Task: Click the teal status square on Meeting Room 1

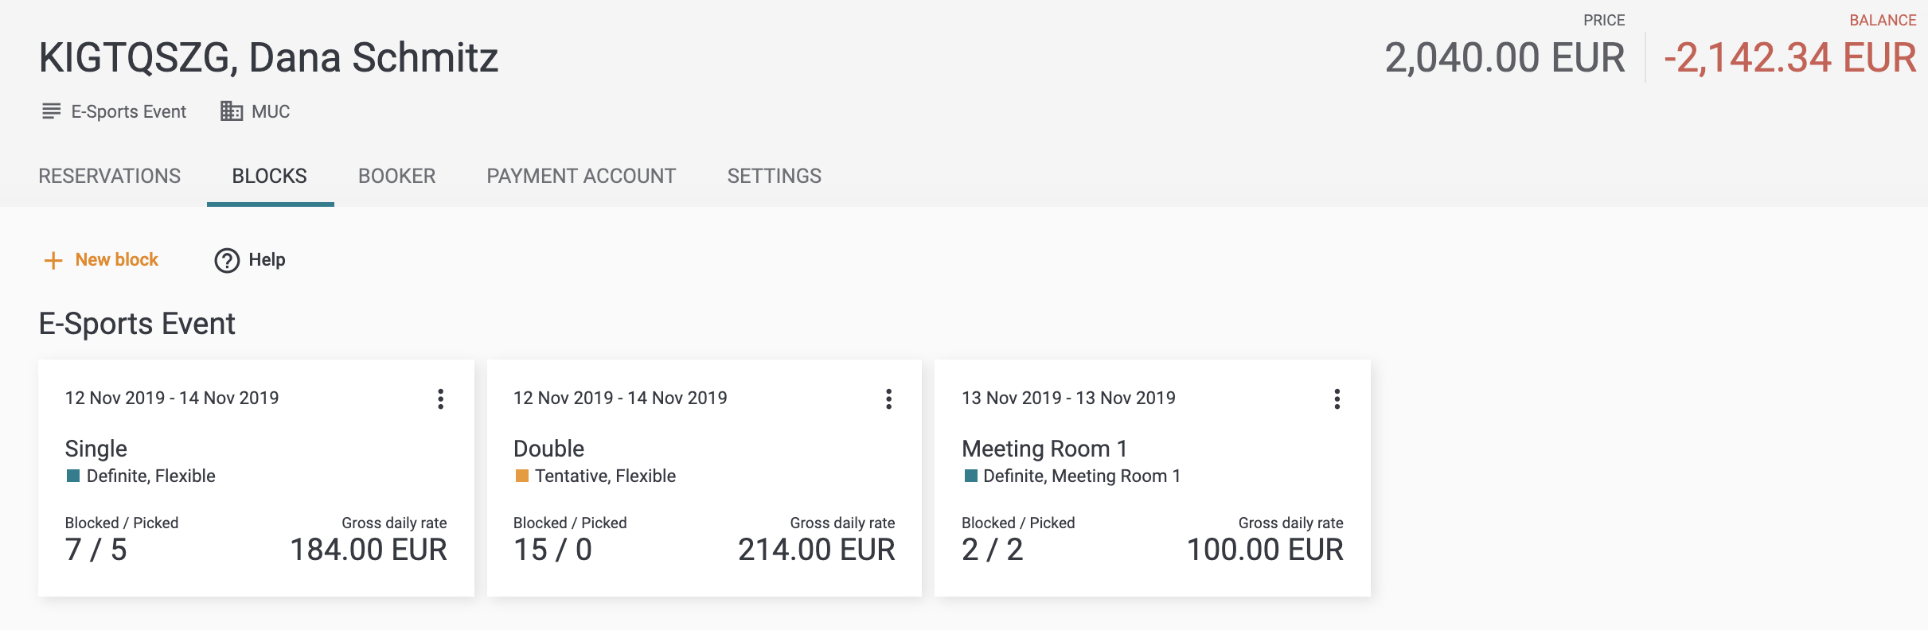Action: 970,476
